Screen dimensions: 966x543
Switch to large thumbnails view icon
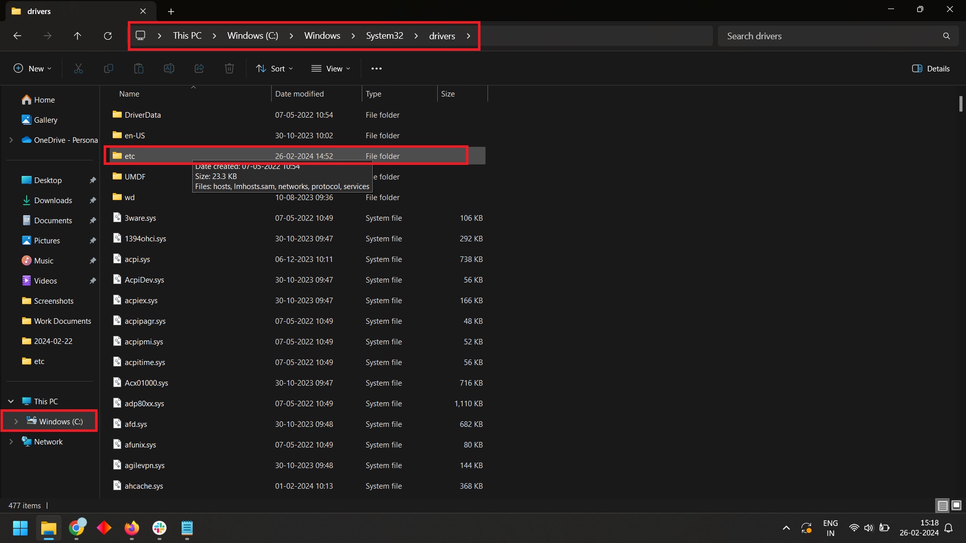(x=956, y=505)
